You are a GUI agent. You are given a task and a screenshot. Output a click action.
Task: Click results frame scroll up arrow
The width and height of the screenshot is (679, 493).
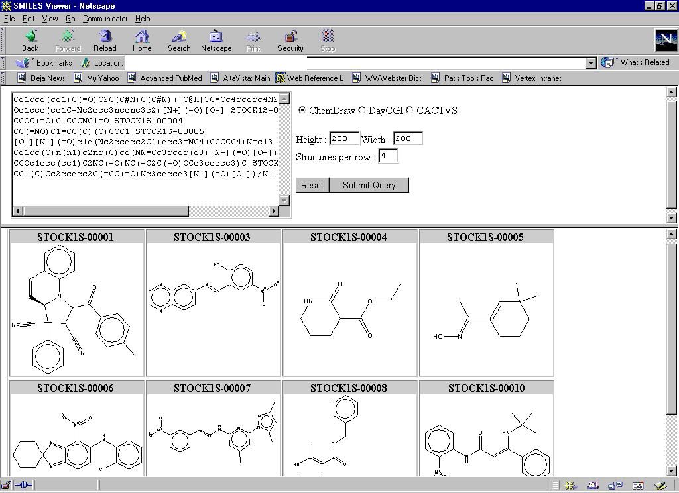(671, 234)
